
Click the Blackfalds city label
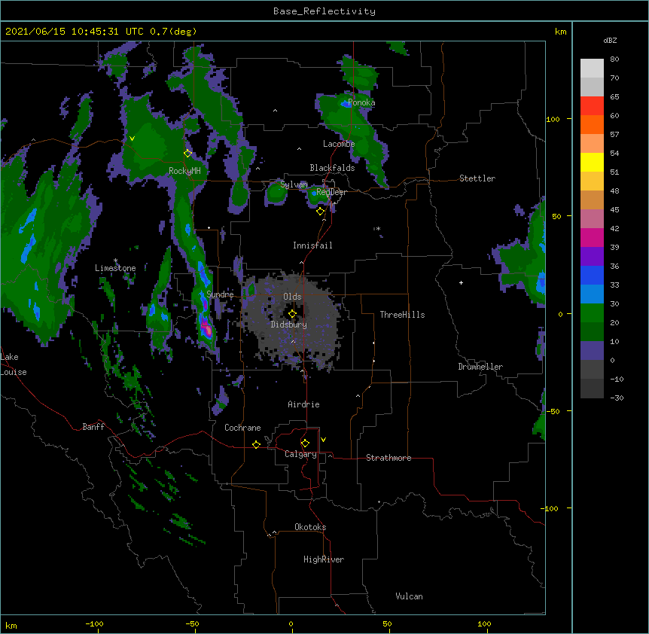[x=332, y=168]
